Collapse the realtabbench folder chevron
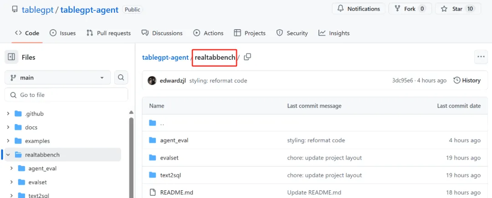 coord(8,155)
